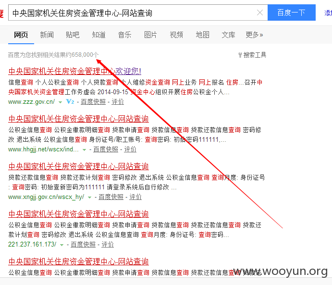Image resolution: width=332 pixels, height=285 pixels.
Task: Open 百度快照 for www.hhgjj.net result
Action: point(106,149)
